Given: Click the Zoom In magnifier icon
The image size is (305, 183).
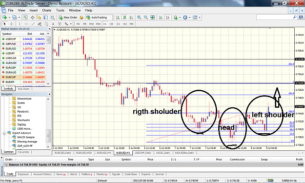Looking at the screenshot, I should pos(139,18).
